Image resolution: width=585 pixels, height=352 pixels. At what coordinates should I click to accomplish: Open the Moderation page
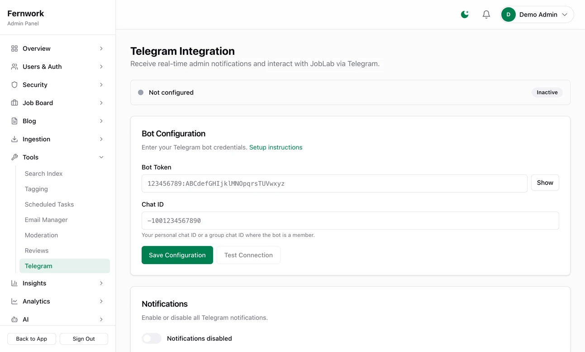coord(65,235)
